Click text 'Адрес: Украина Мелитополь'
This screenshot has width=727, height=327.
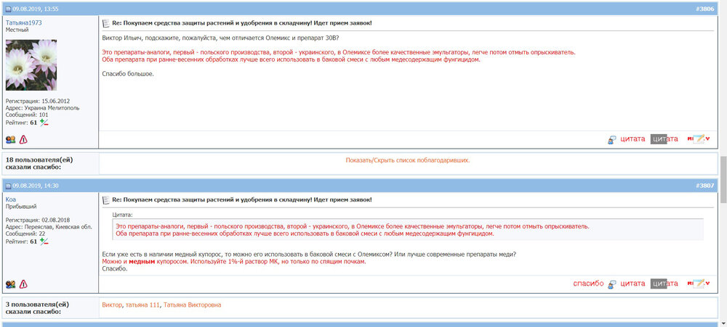pos(43,108)
